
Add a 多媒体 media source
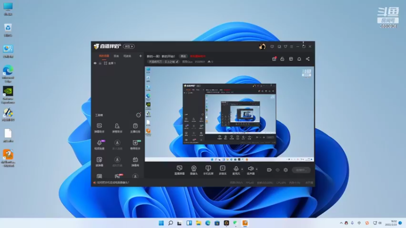coord(222,170)
